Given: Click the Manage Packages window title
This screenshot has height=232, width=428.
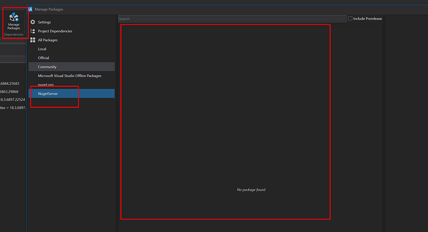Looking at the screenshot, I should point(49,9).
